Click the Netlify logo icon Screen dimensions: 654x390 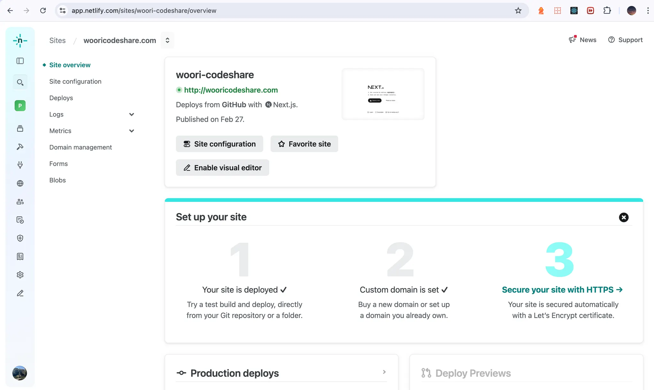point(20,41)
